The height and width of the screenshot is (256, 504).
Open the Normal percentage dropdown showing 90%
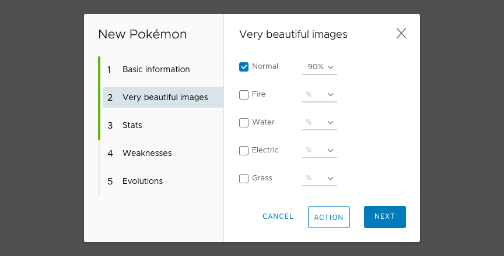pos(320,67)
